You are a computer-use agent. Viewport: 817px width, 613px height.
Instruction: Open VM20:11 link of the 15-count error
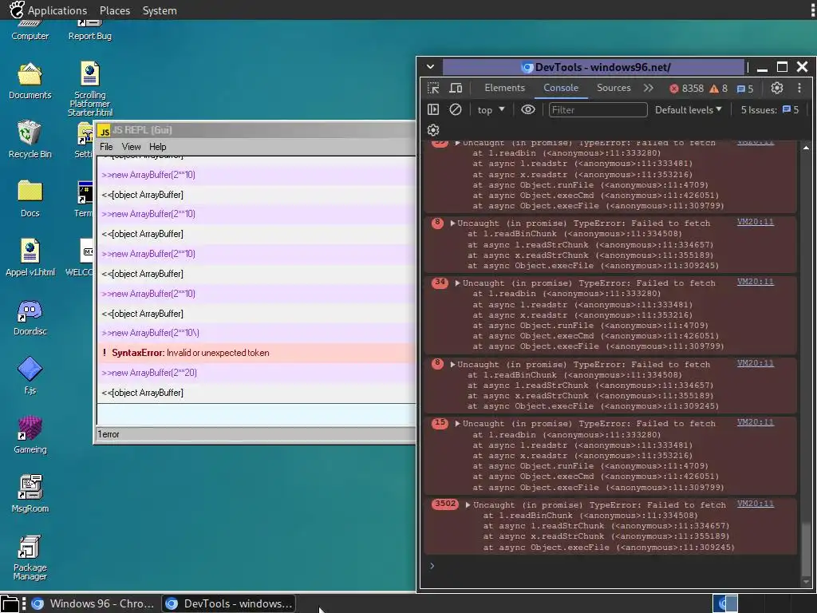click(755, 423)
